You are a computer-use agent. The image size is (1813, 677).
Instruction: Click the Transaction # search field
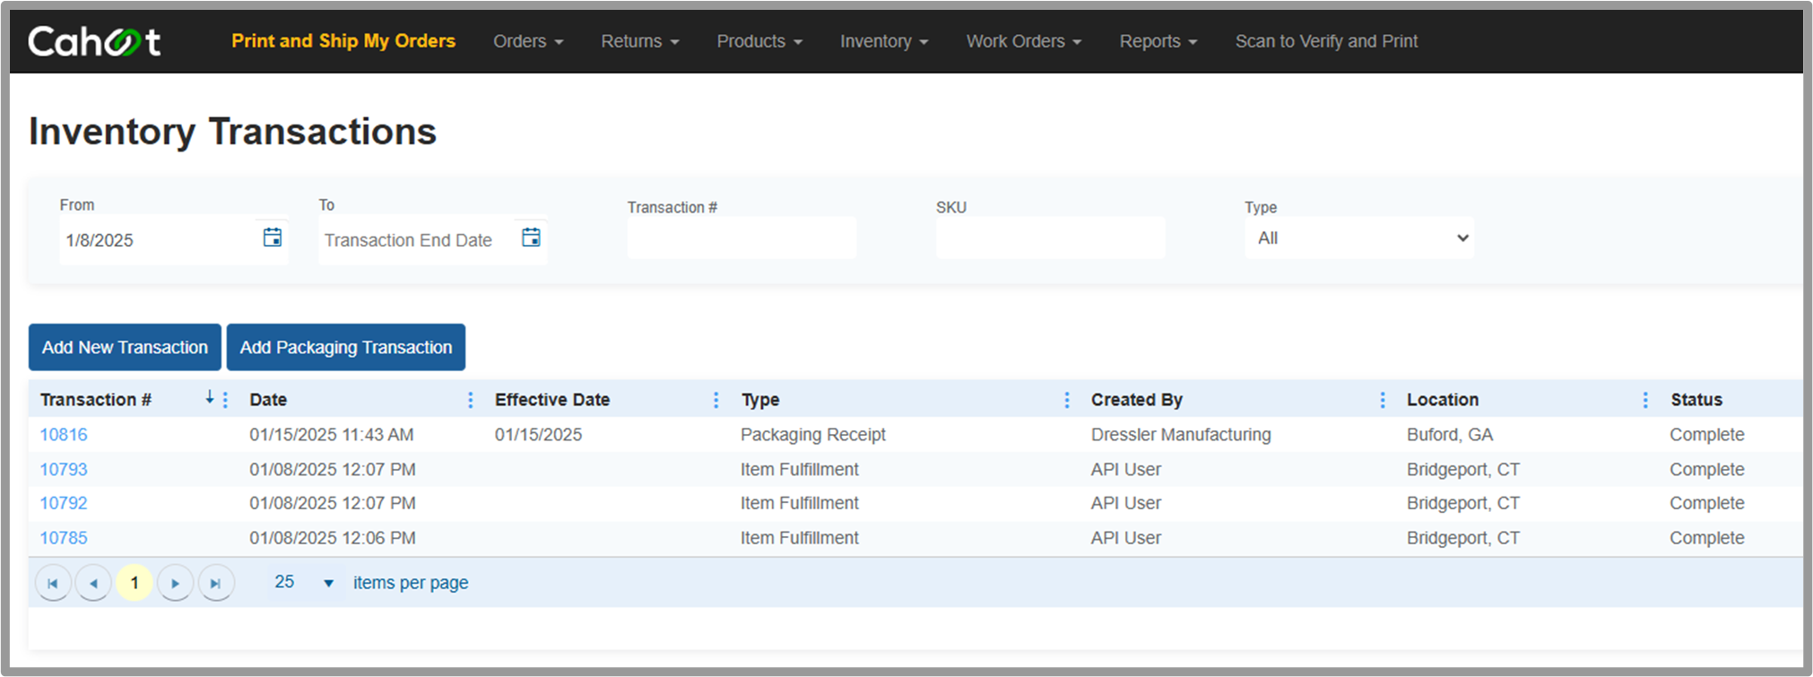click(742, 238)
